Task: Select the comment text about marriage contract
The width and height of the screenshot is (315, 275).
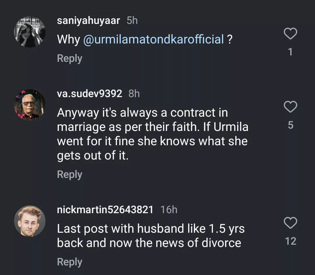Action: click(x=152, y=134)
